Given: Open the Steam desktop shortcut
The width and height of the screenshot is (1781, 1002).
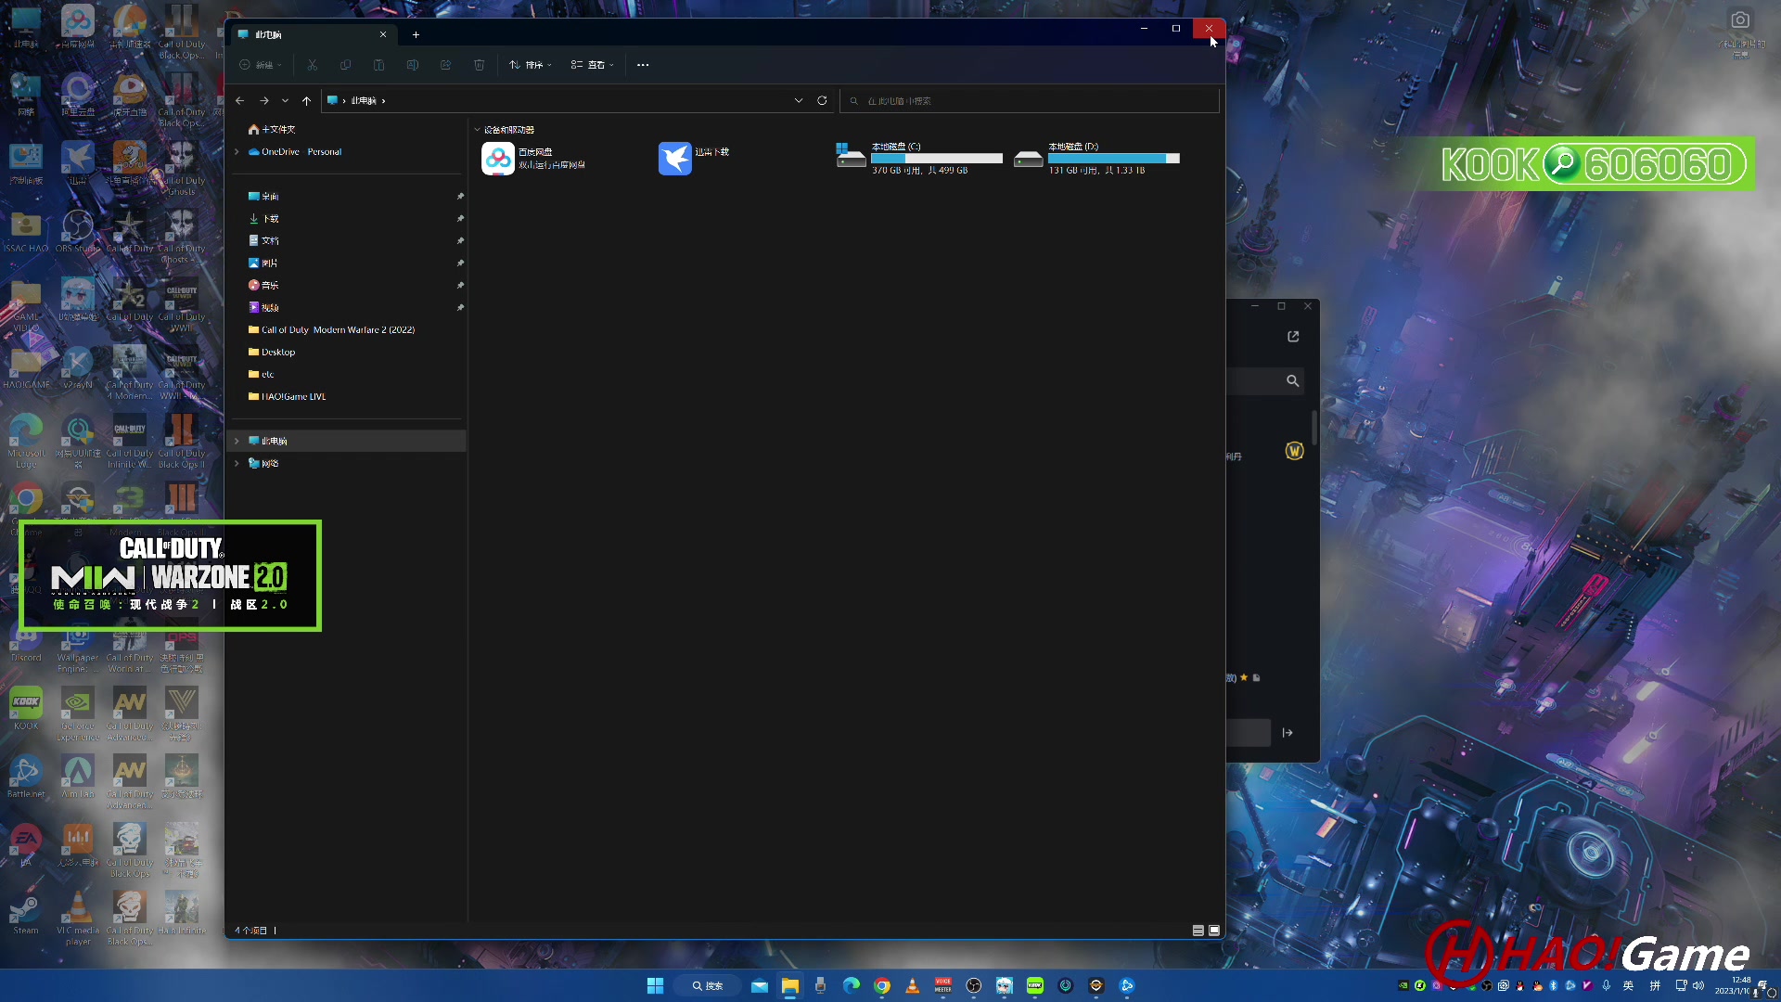Looking at the screenshot, I should (26, 913).
